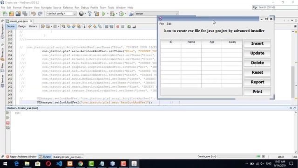Open File menu in Java app window
This screenshot has width=298, height=168.
coord(162,24)
